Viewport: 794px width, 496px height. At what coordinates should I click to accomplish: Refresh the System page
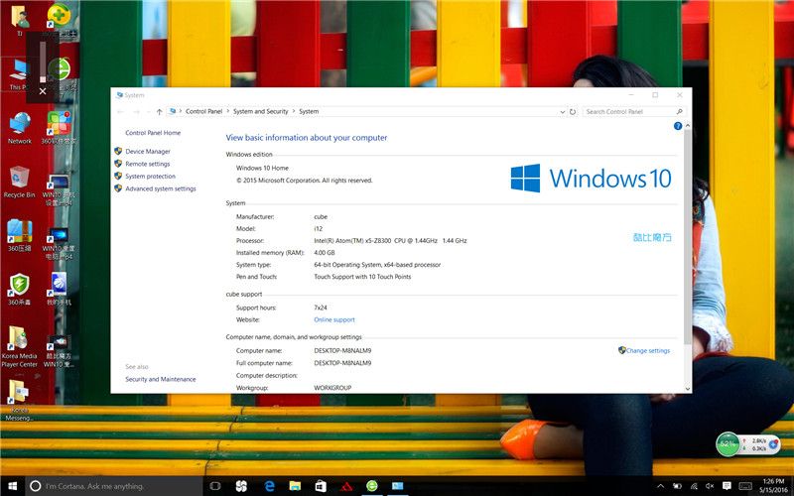point(573,112)
